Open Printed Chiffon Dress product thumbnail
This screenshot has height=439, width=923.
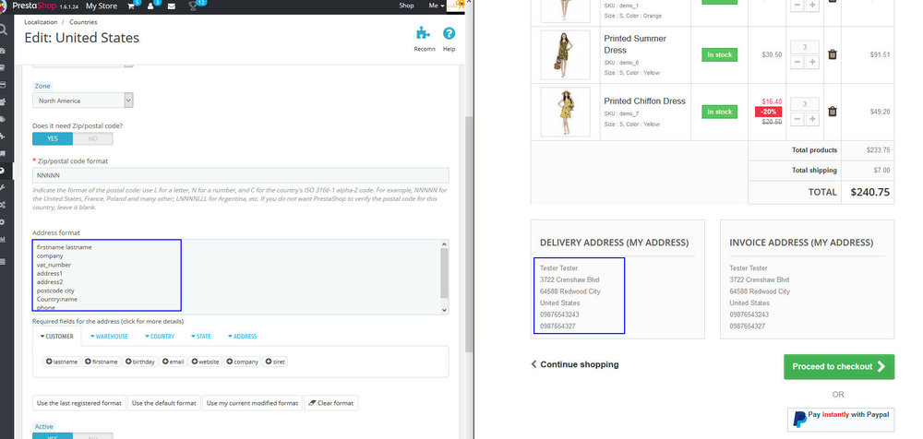(x=565, y=112)
